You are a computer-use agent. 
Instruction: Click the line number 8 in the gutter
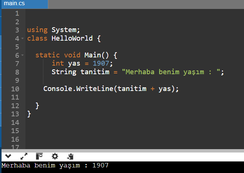click(17, 72)
